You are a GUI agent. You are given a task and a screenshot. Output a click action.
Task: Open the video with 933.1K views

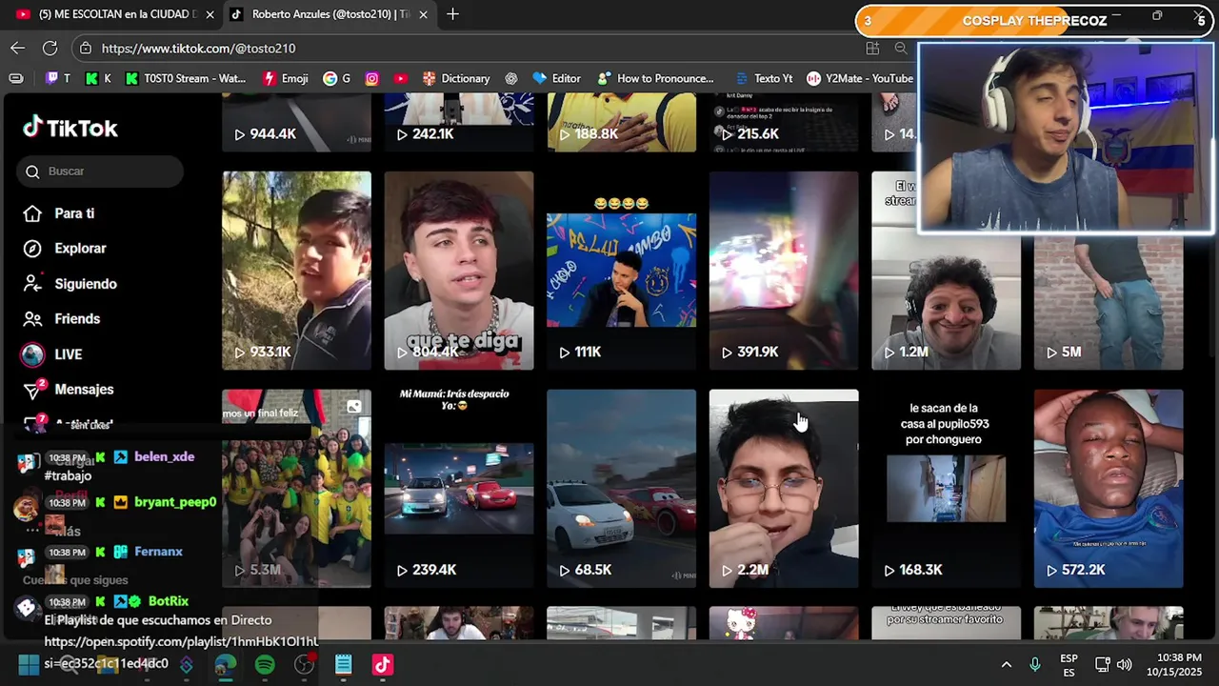[296, 271]
